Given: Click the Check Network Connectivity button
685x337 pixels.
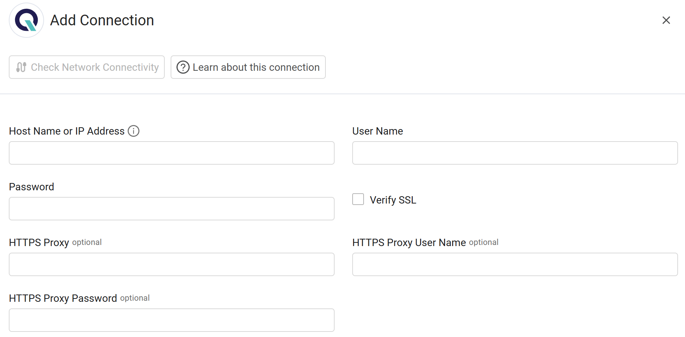Looking at the screenshot, I should tap(87, 67).
